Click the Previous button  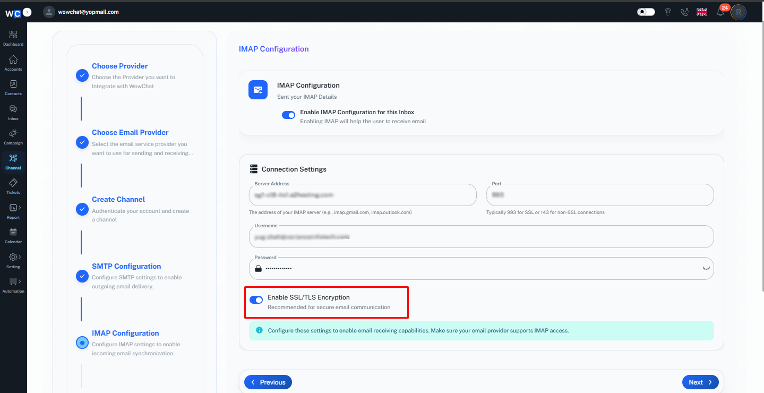click(x=268, y=382)
